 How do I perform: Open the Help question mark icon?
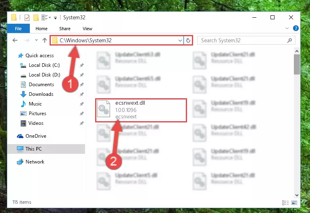[296, 29]
